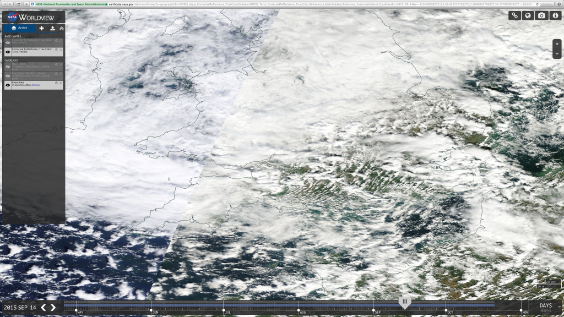Remove the Place Labels overlay
This screenshot has width=564, height=317.
[61, 65]
